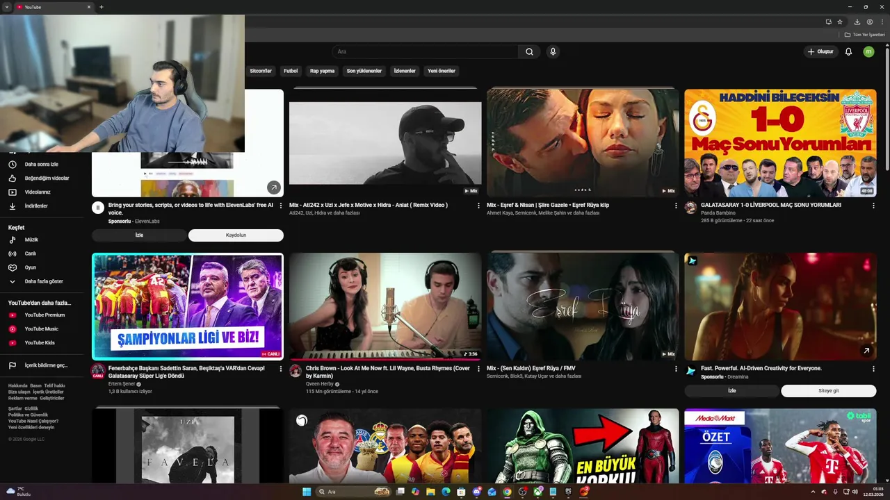Open options for Dreamina ad
The width and height of the screenshot is (890, 500).
(873, 369)
